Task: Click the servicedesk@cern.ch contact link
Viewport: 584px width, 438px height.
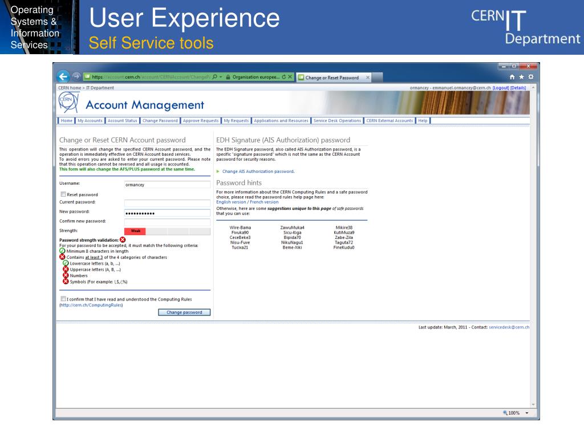Action: (509, 327)
